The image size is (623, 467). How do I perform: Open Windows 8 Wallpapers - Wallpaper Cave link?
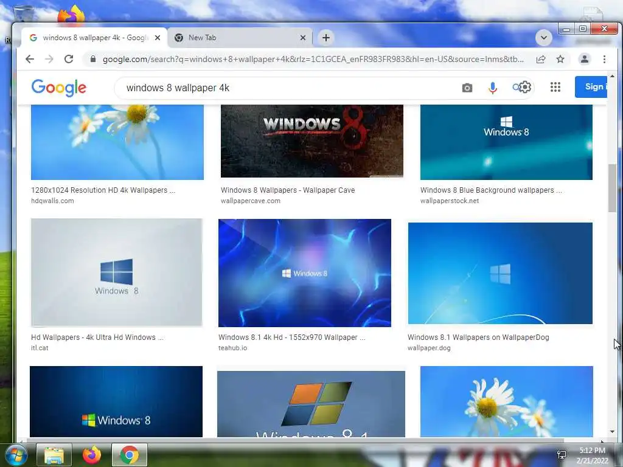coord(288,190)
